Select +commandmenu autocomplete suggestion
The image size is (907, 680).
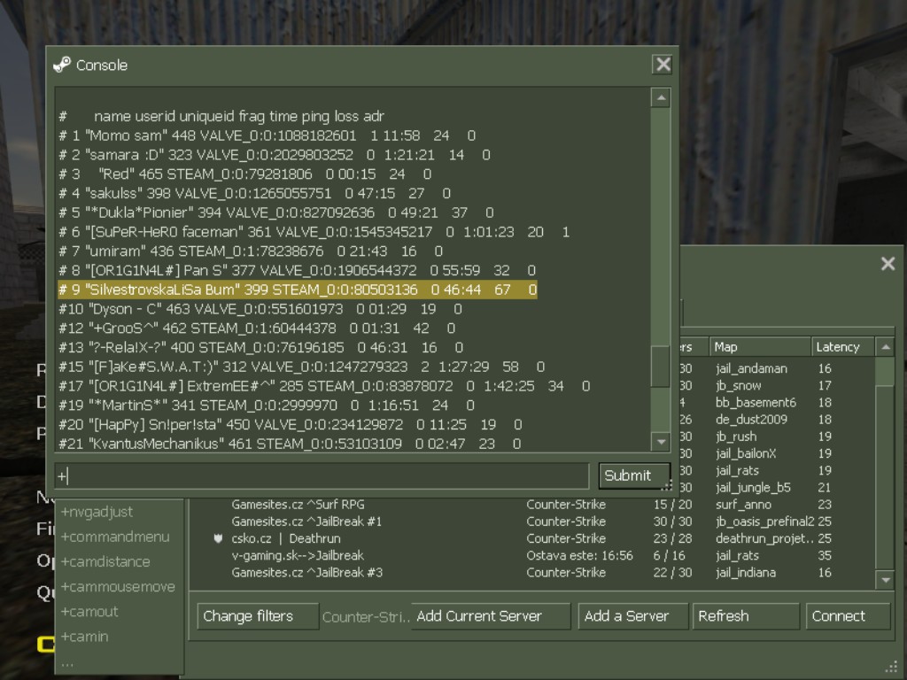115,537
